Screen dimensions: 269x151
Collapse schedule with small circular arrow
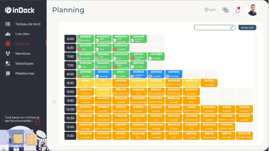(54, 102)
